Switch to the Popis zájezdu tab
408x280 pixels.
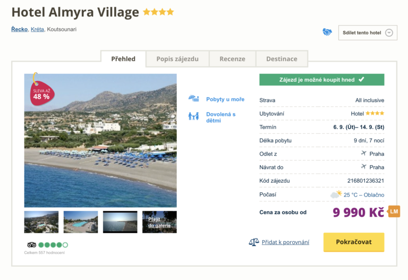click(177, 59)
